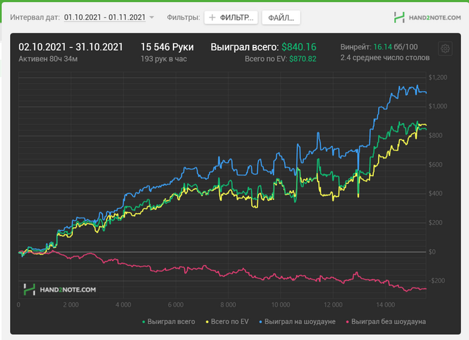
Task: Click the 14 000 x-axis label
Action: 385,305
